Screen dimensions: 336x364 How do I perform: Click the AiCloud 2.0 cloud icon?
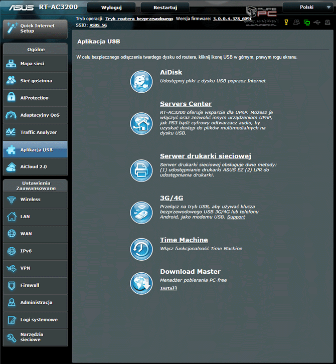pos(11,166)
